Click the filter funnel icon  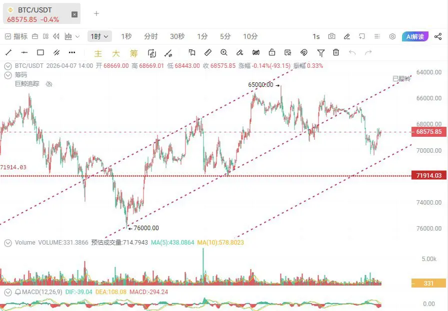(321, 53)
